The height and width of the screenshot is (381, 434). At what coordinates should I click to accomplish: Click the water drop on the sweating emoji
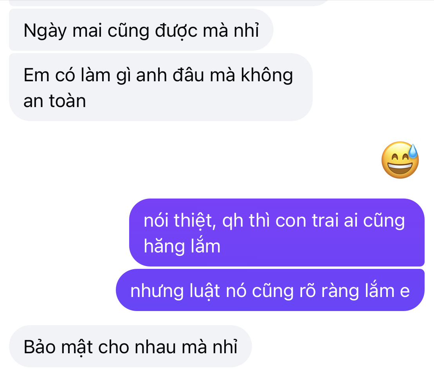(x=413, y=151)
